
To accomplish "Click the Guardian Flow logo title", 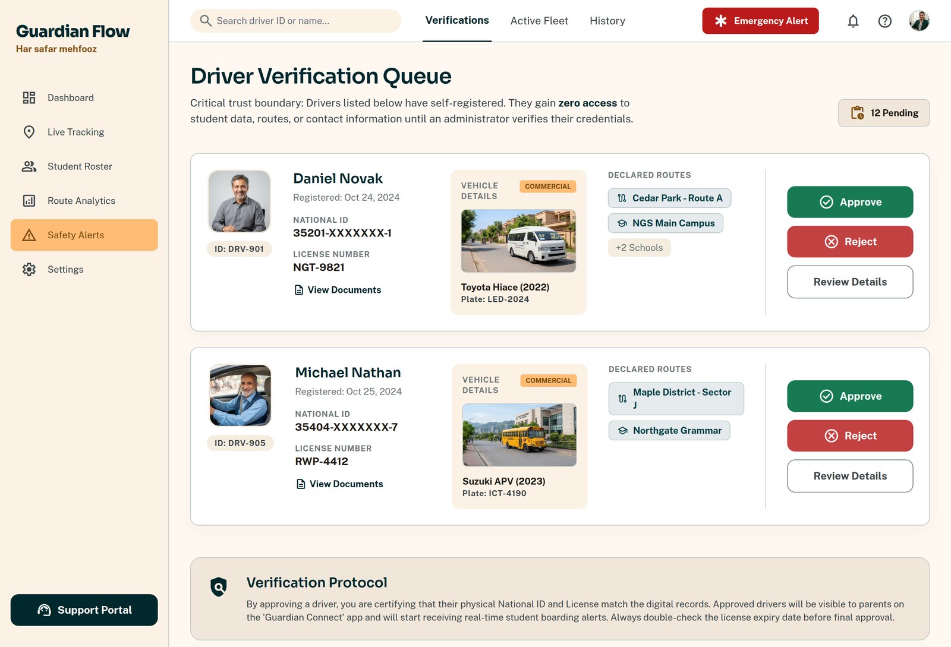I will click(x=73, y=31).
